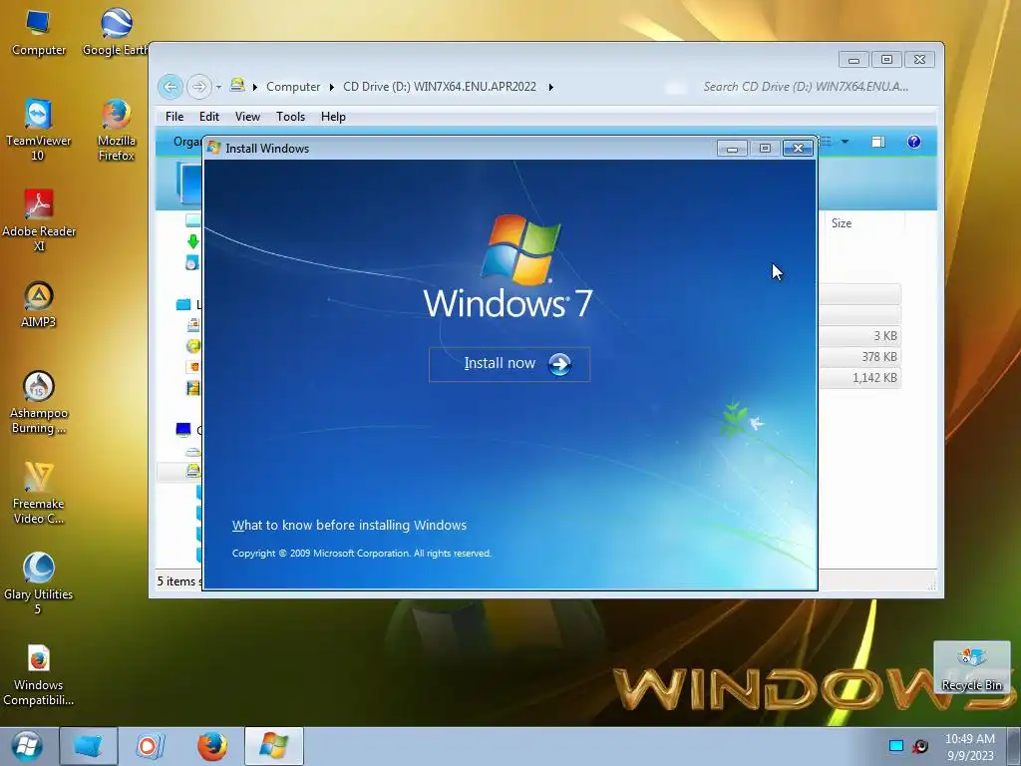The height and width of the screenshot is (766, 1021).
Task: Launch Mozilla Firefox desktop shortcut
Action: coord(116,130)
